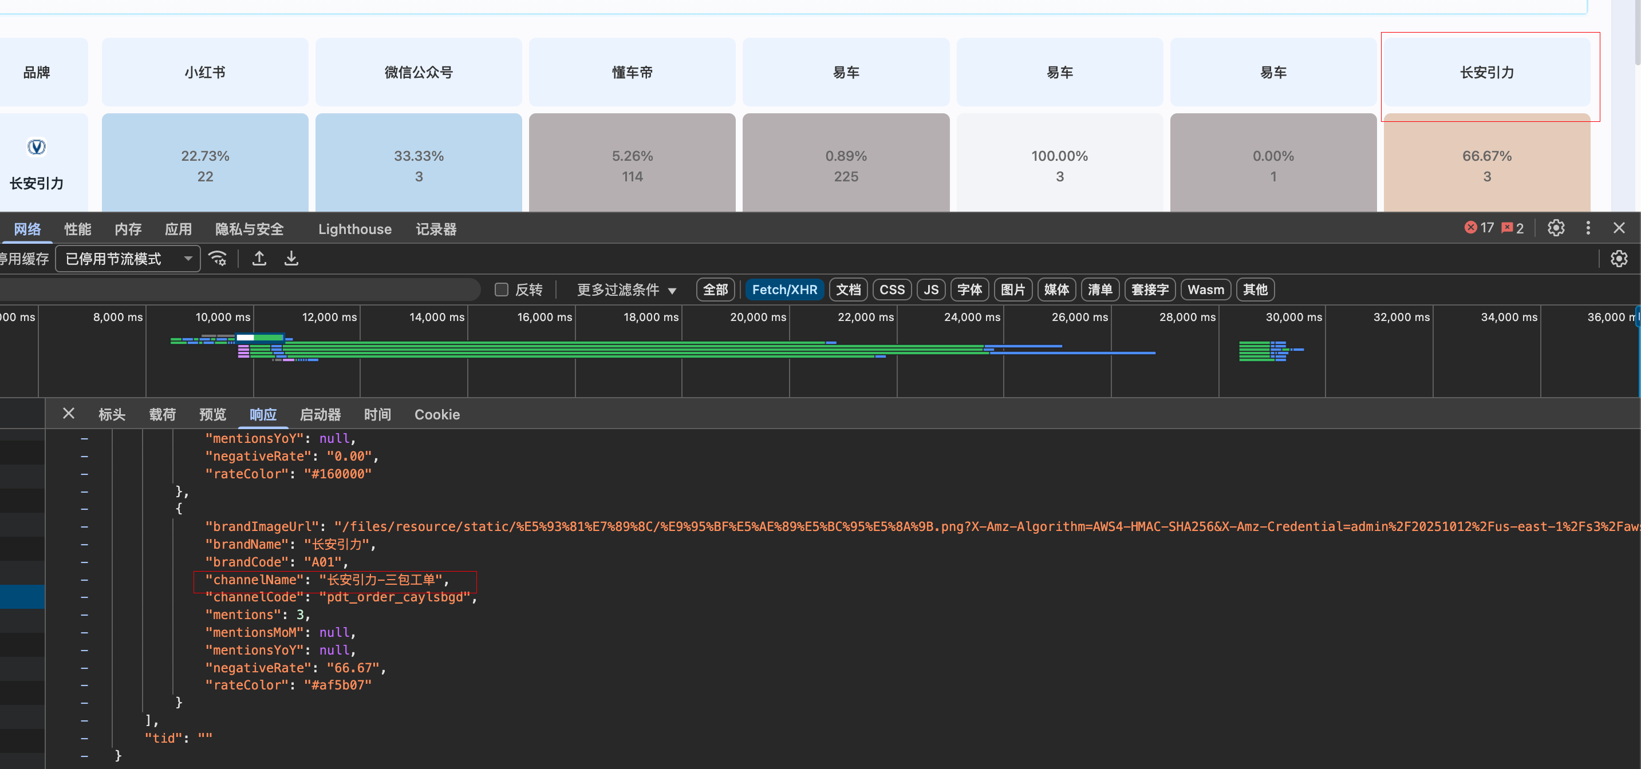
Task: Open network panel settings gear
Action: tap(1619, 259)
